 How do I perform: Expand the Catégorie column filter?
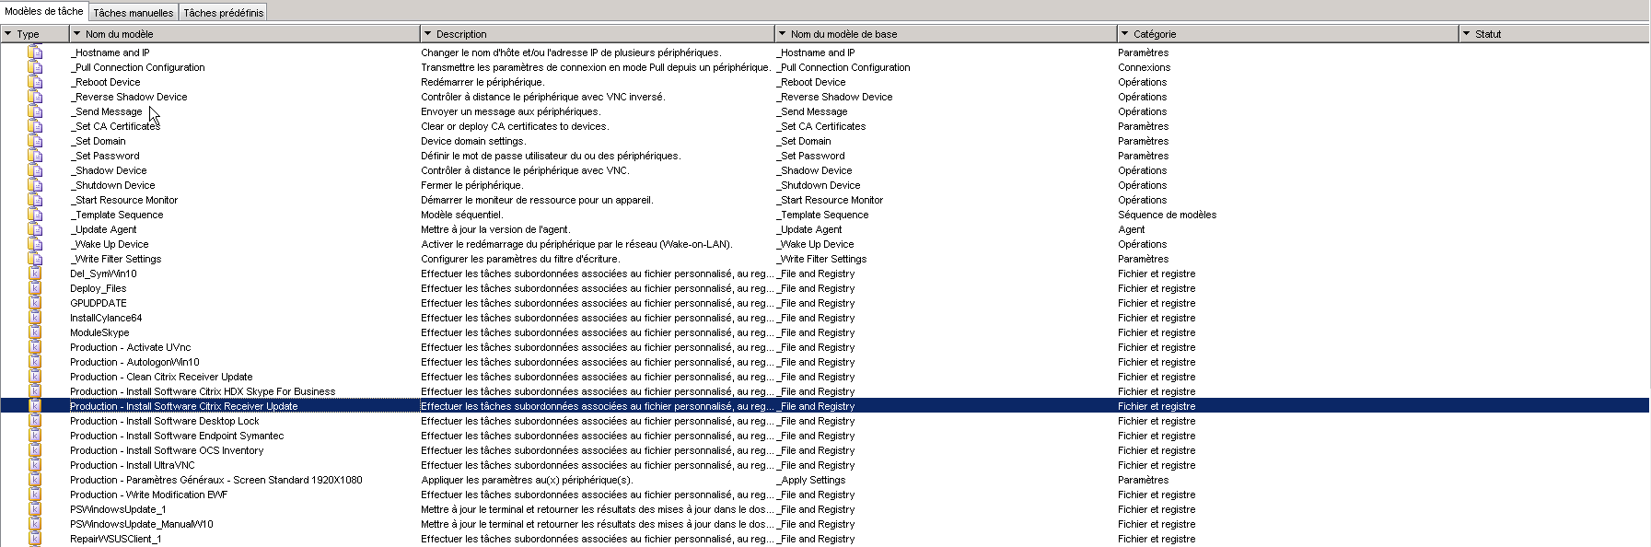[x=1125, y=34]
